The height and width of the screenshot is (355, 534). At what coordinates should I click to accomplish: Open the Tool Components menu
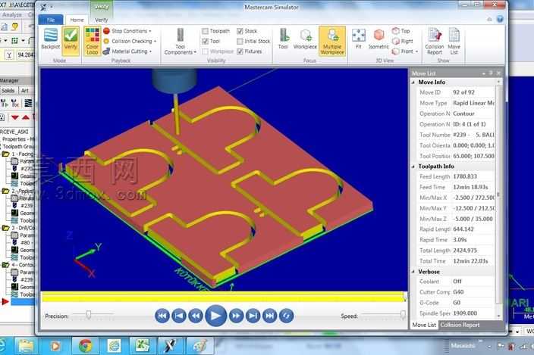point(181,42)
